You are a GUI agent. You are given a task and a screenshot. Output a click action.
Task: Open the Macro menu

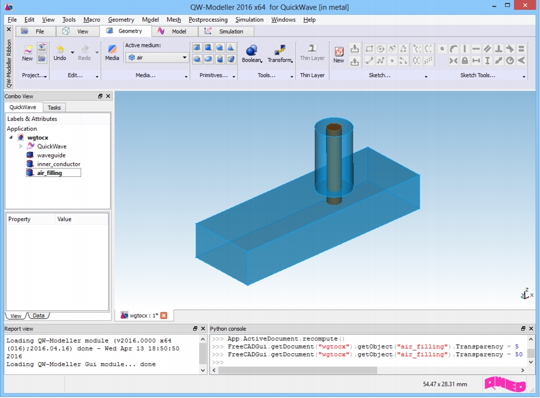click(x=92, y=20)
